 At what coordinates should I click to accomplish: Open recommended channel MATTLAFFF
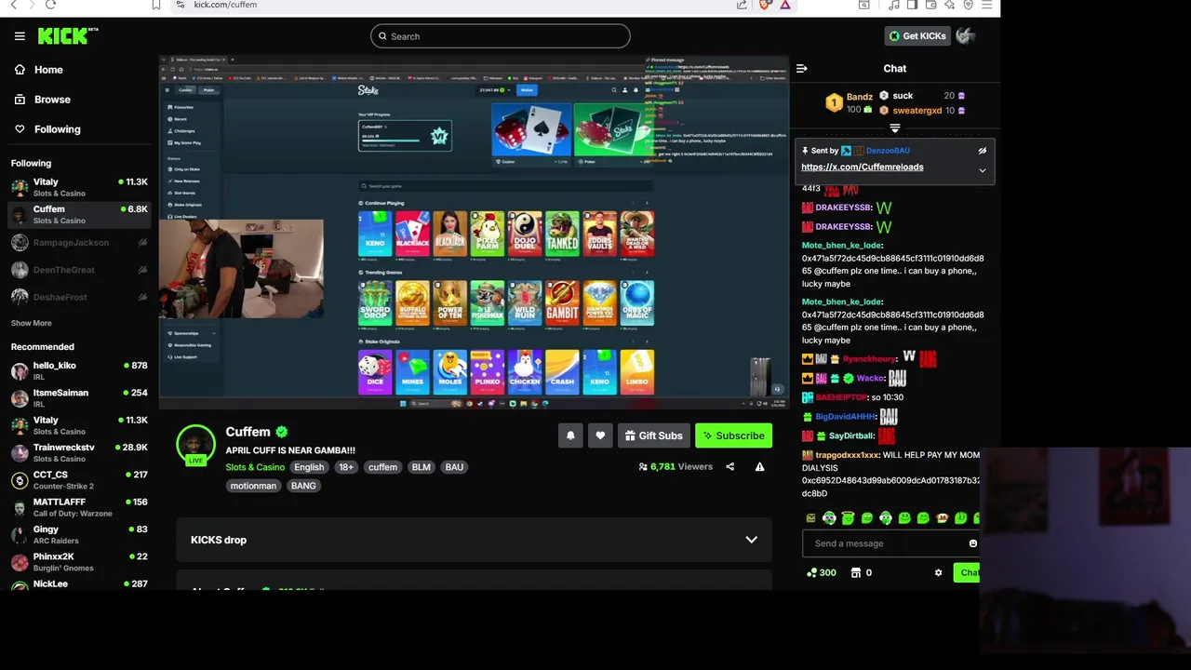coord(78,507)
